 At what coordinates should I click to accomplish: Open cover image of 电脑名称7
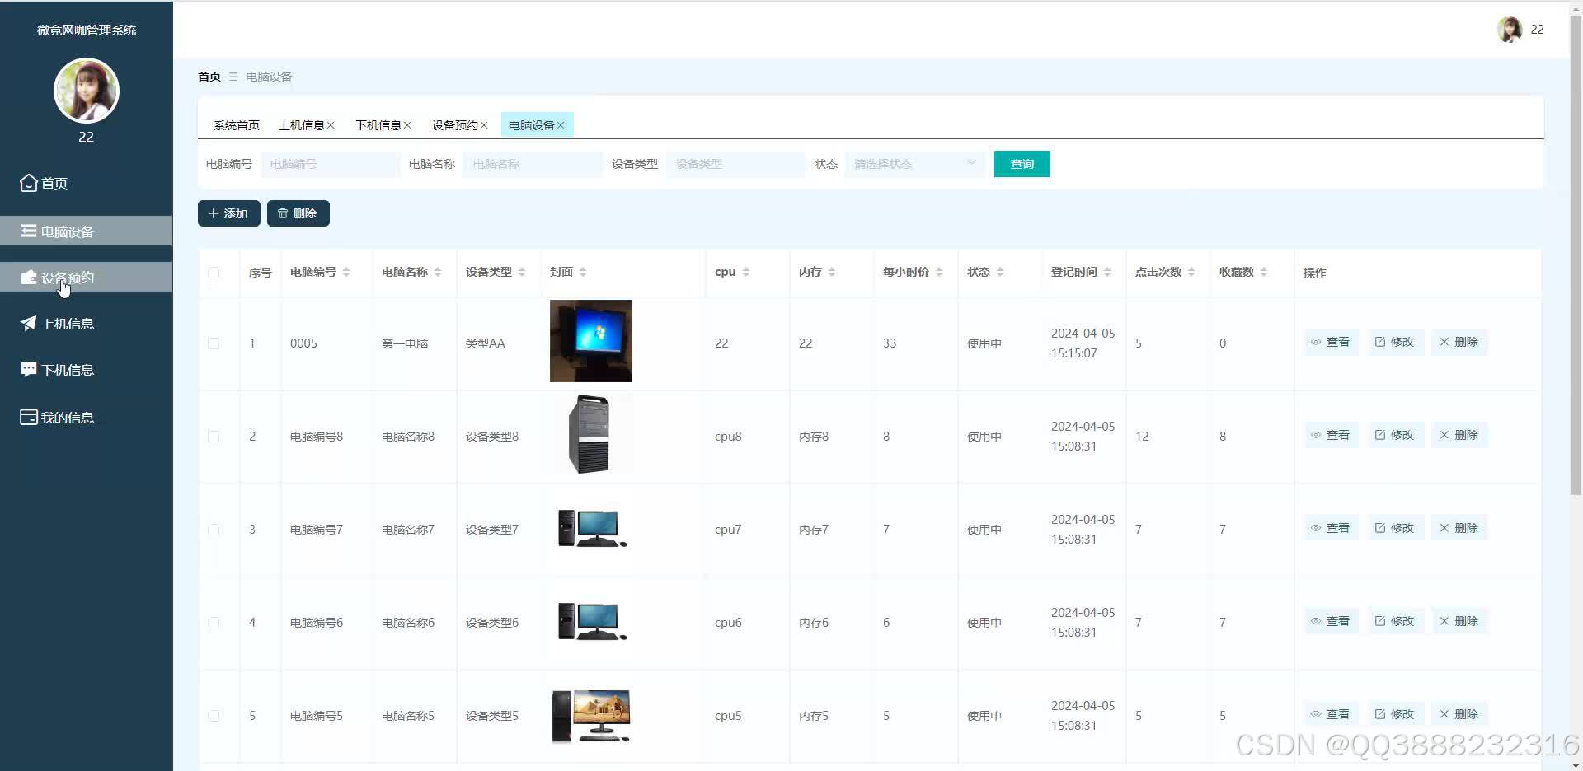pyautogui.click(x=591, y=529)
